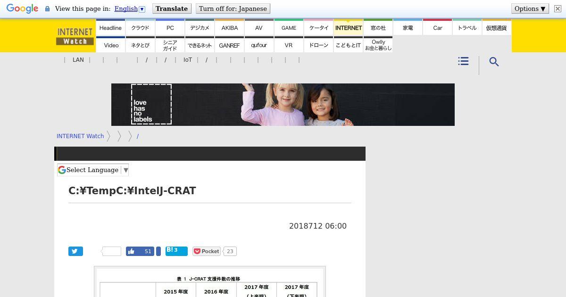Click the article title C:¥TempC:¥IntelJ-CRAT

[x=132, y=190]
